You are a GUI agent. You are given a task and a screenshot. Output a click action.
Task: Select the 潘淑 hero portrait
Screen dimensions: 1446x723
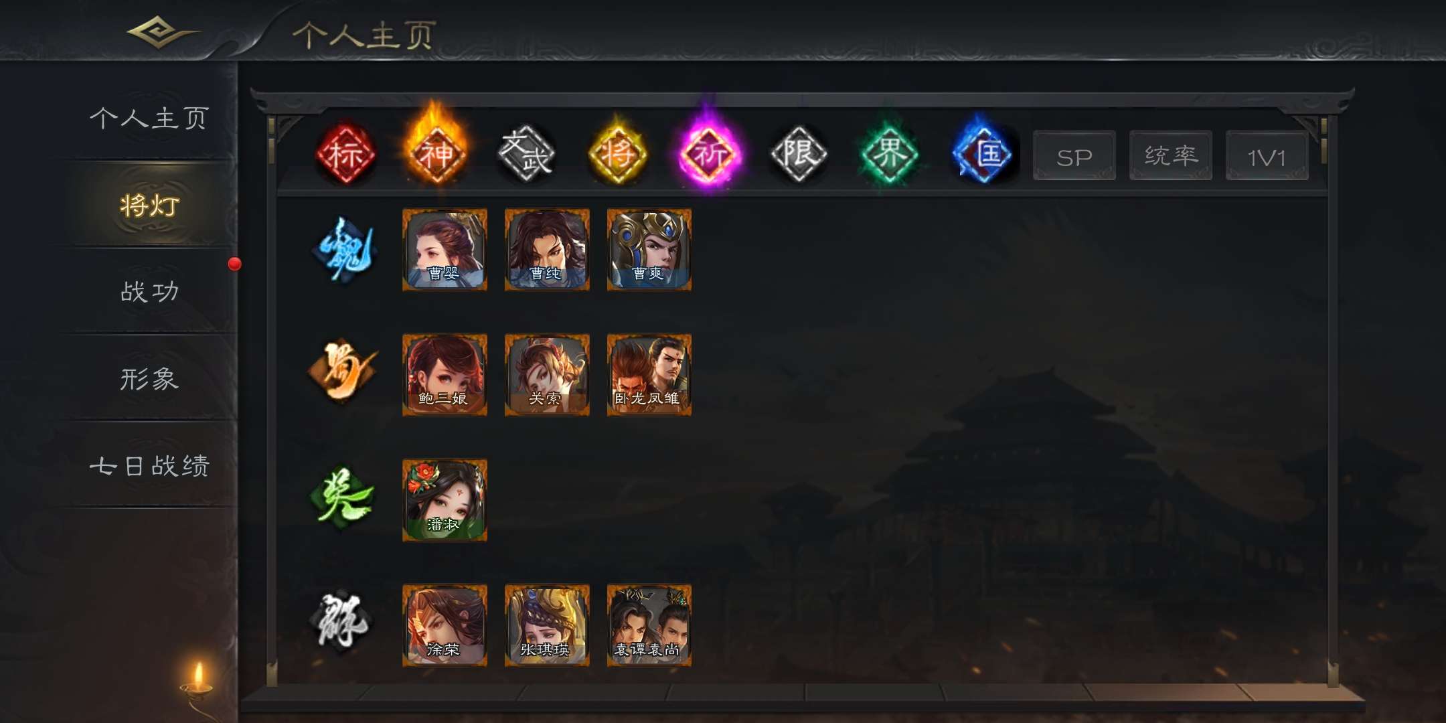(x=445, y=500)
